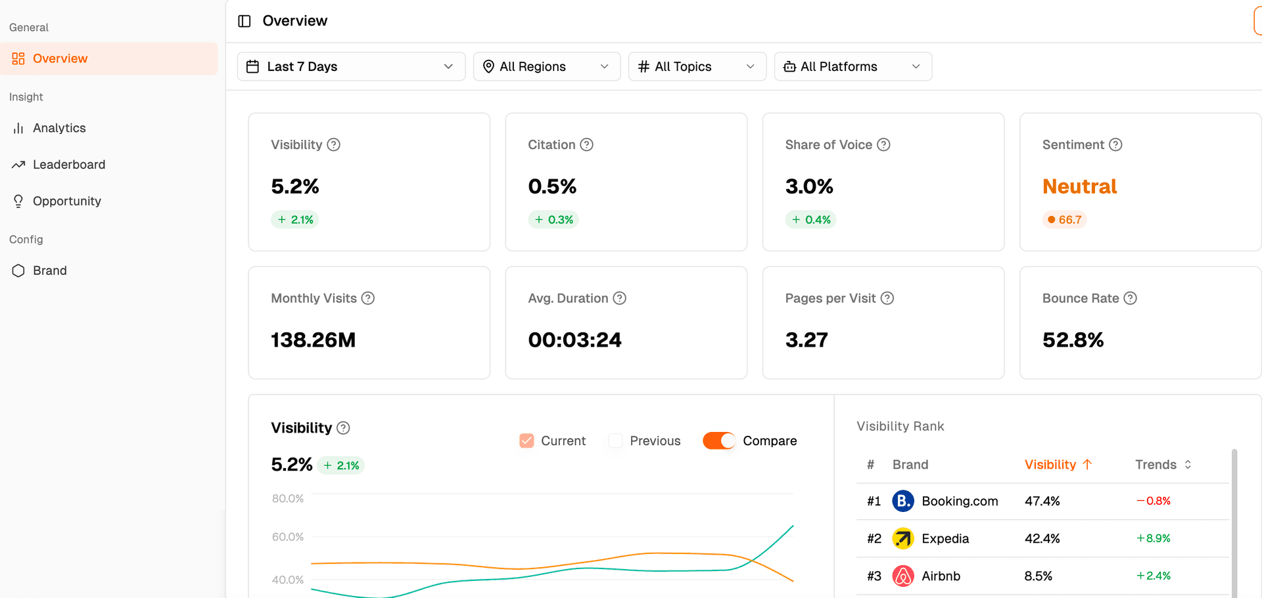
Task: Click the 00:03:24 average duration value
Action: coord(574,340)
